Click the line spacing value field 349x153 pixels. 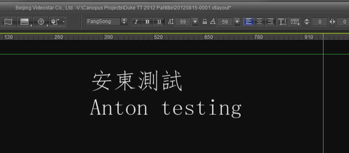pos(320,21)
